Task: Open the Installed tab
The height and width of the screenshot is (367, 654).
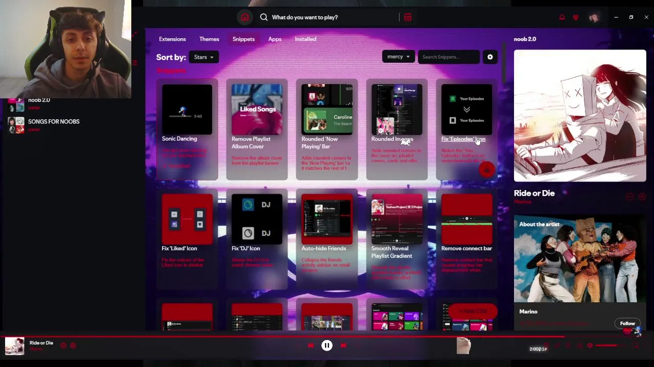Action: coord(306,39)
